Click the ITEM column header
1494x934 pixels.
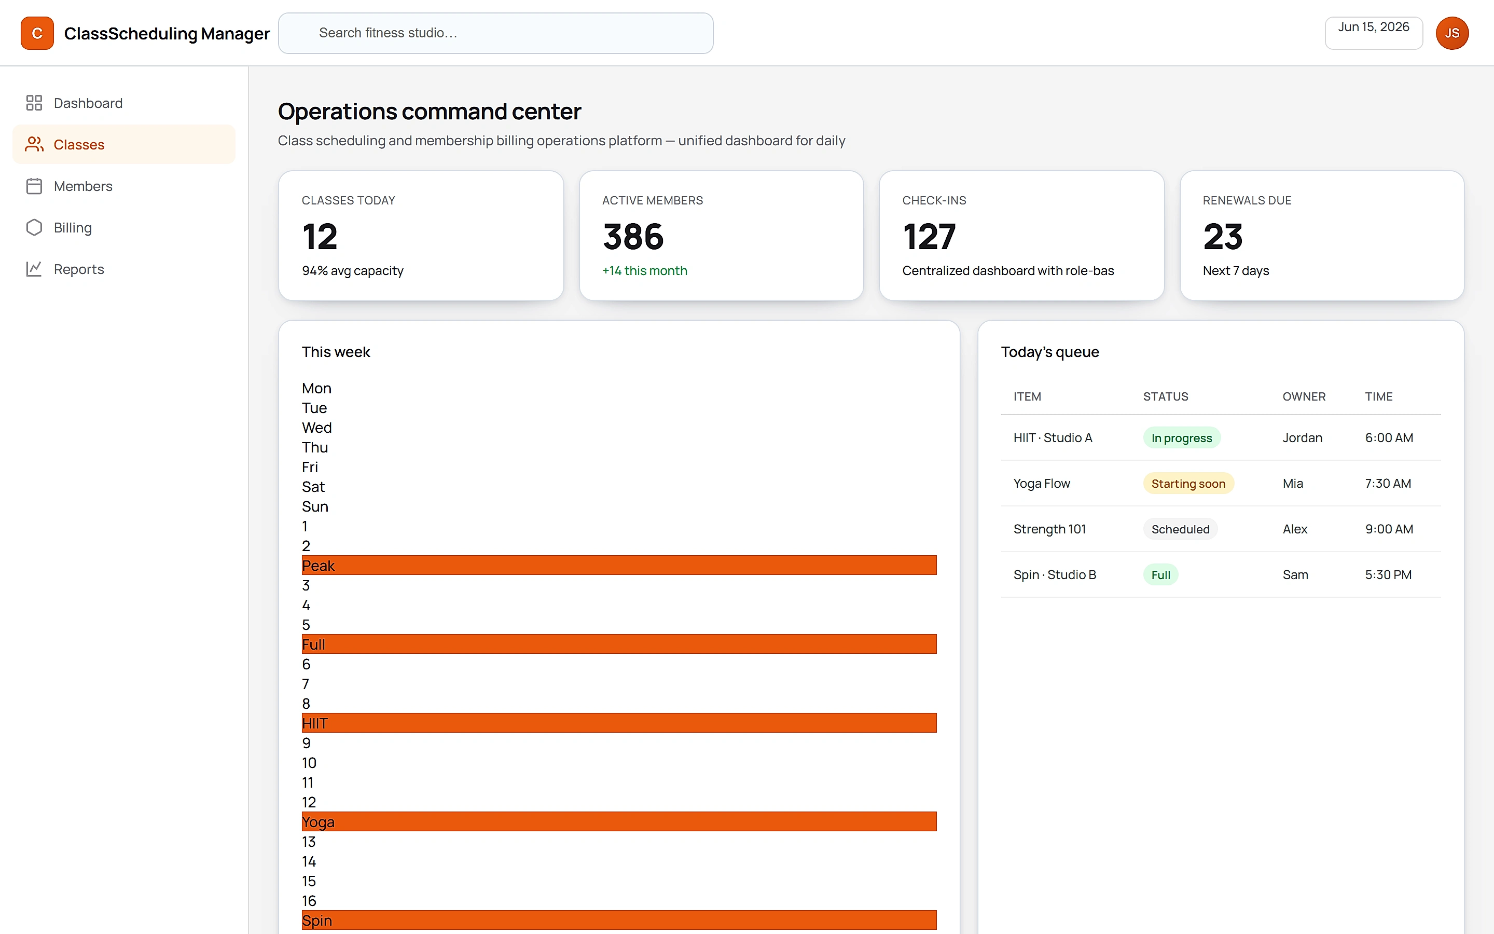[1027, 396]
